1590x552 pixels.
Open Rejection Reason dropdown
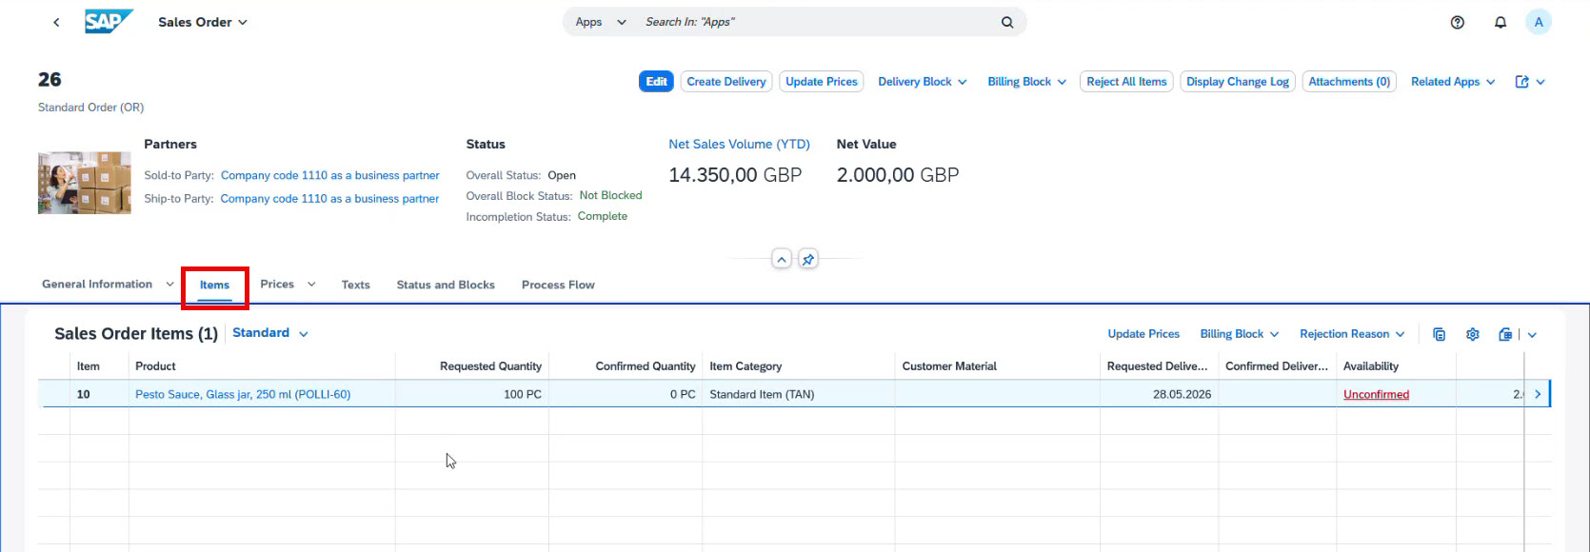point(1352,334)
